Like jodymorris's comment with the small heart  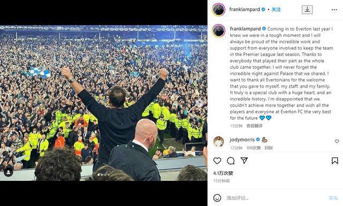point(337,141)
